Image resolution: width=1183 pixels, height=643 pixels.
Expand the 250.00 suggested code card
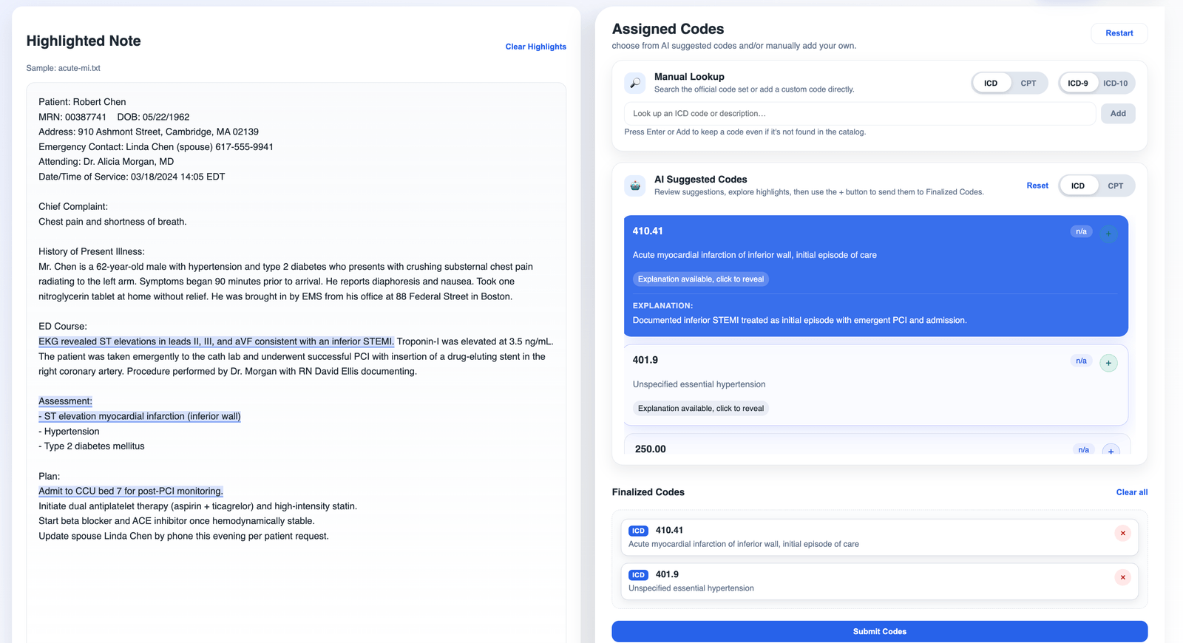(876, 447)
